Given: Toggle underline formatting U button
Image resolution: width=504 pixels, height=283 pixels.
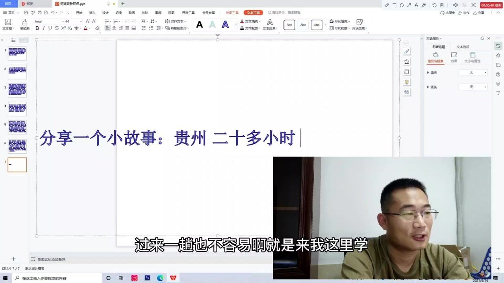Looking at the screenshot, I should click(x=50, y=28).
